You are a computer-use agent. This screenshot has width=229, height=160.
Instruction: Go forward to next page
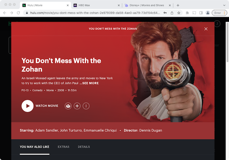click(x=11, y=13)
